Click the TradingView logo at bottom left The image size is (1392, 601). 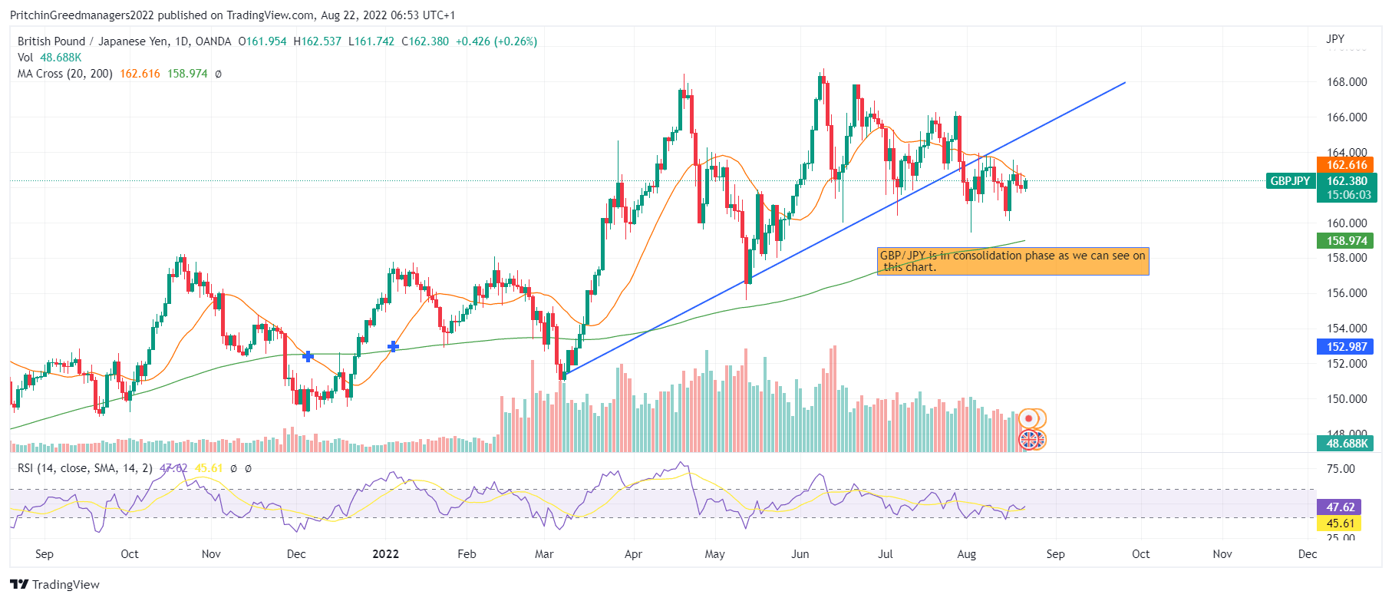(x=20, y=584)
